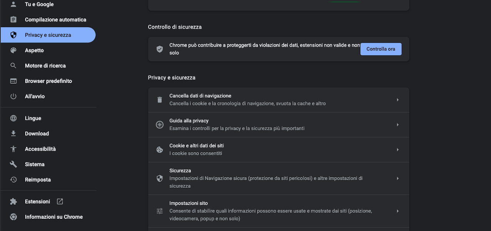The image size is (491, 231).
Task: Click the external link icon next to Estensioni
Action: coord(60,201)
